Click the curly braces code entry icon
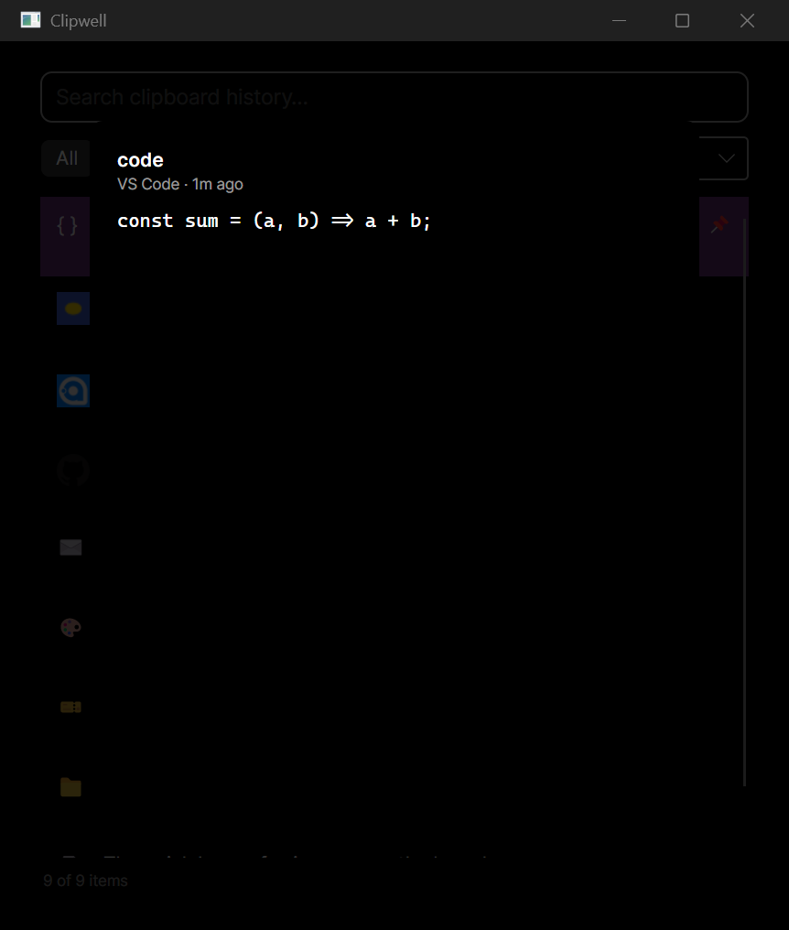Screen dimensions: 789x930 pos(67,226)
